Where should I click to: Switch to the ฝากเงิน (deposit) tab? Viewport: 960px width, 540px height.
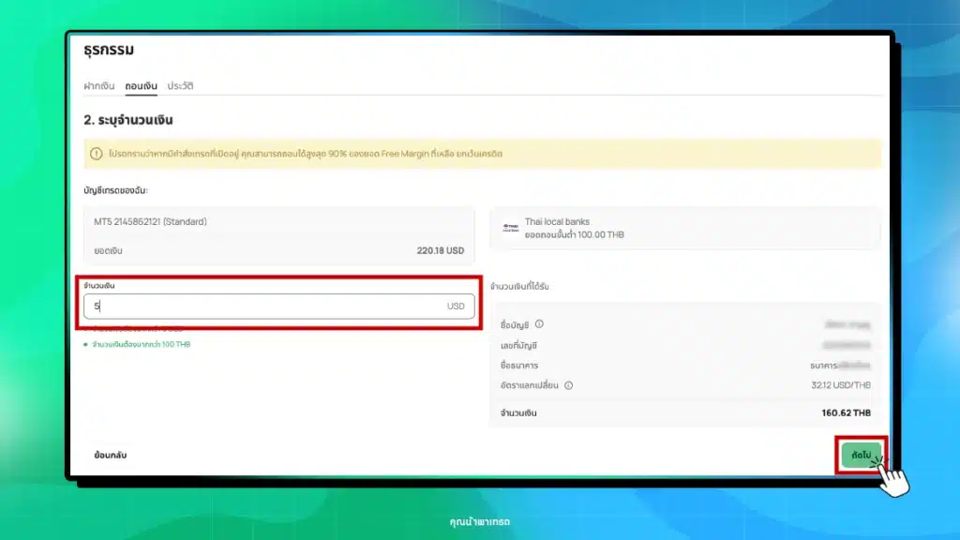98,85
